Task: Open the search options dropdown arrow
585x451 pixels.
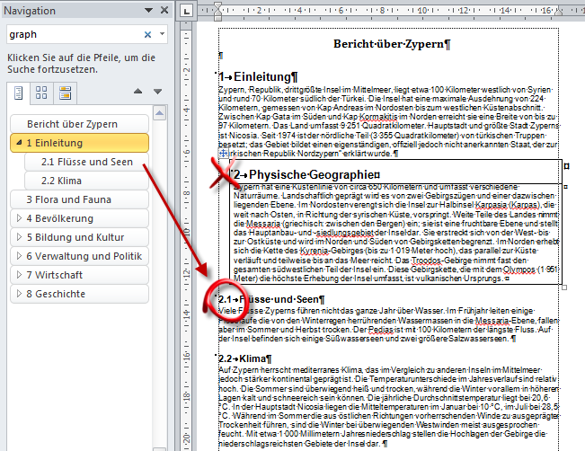Action: pyautogui.click(x=161, y=35)
